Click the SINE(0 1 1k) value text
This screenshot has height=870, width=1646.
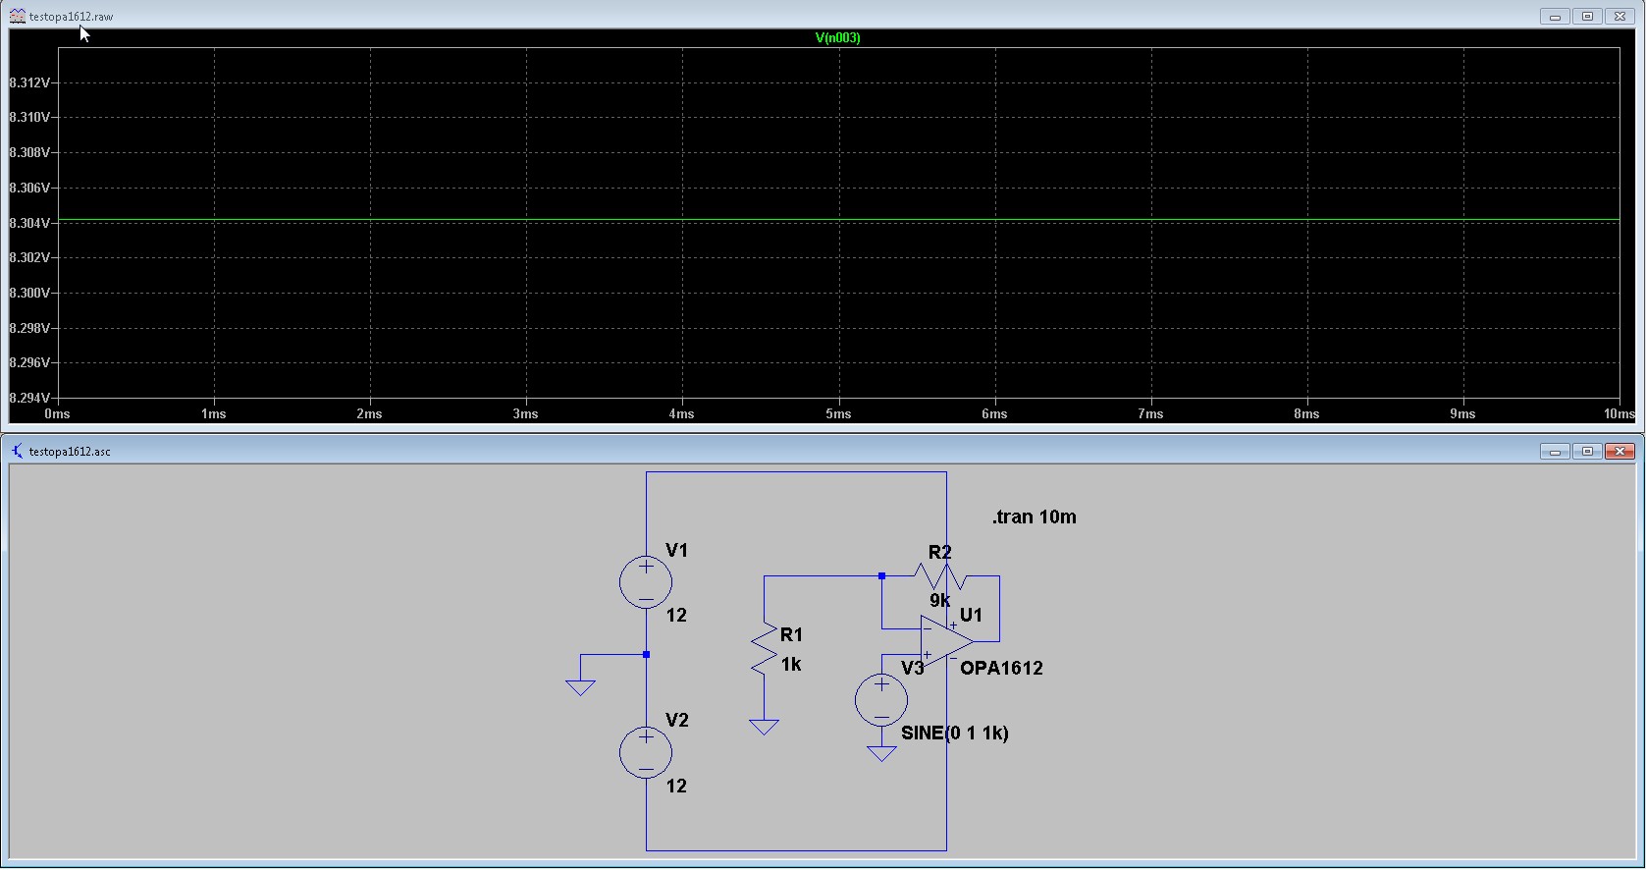point(955,733)
